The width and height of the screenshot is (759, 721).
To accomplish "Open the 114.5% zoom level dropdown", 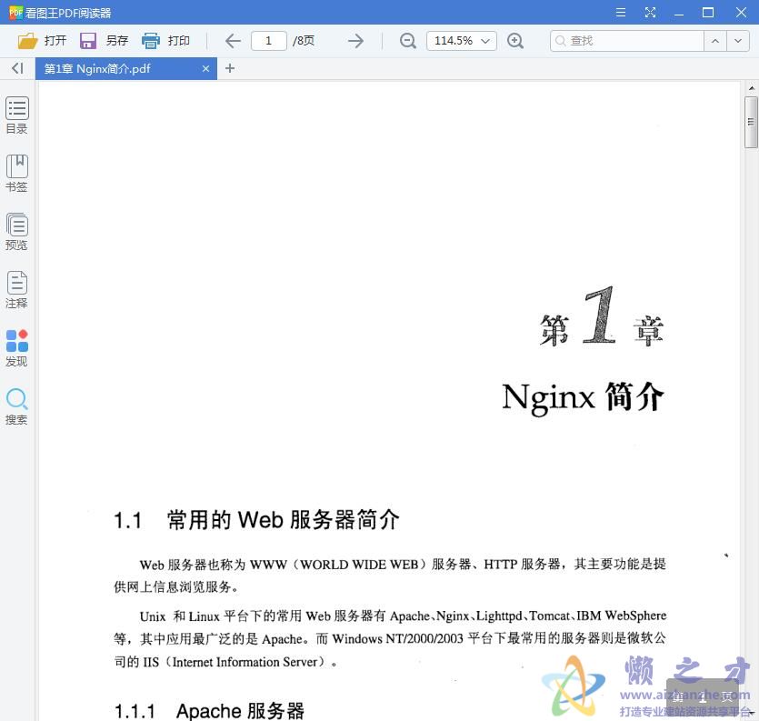I will [x=461, y=40].
